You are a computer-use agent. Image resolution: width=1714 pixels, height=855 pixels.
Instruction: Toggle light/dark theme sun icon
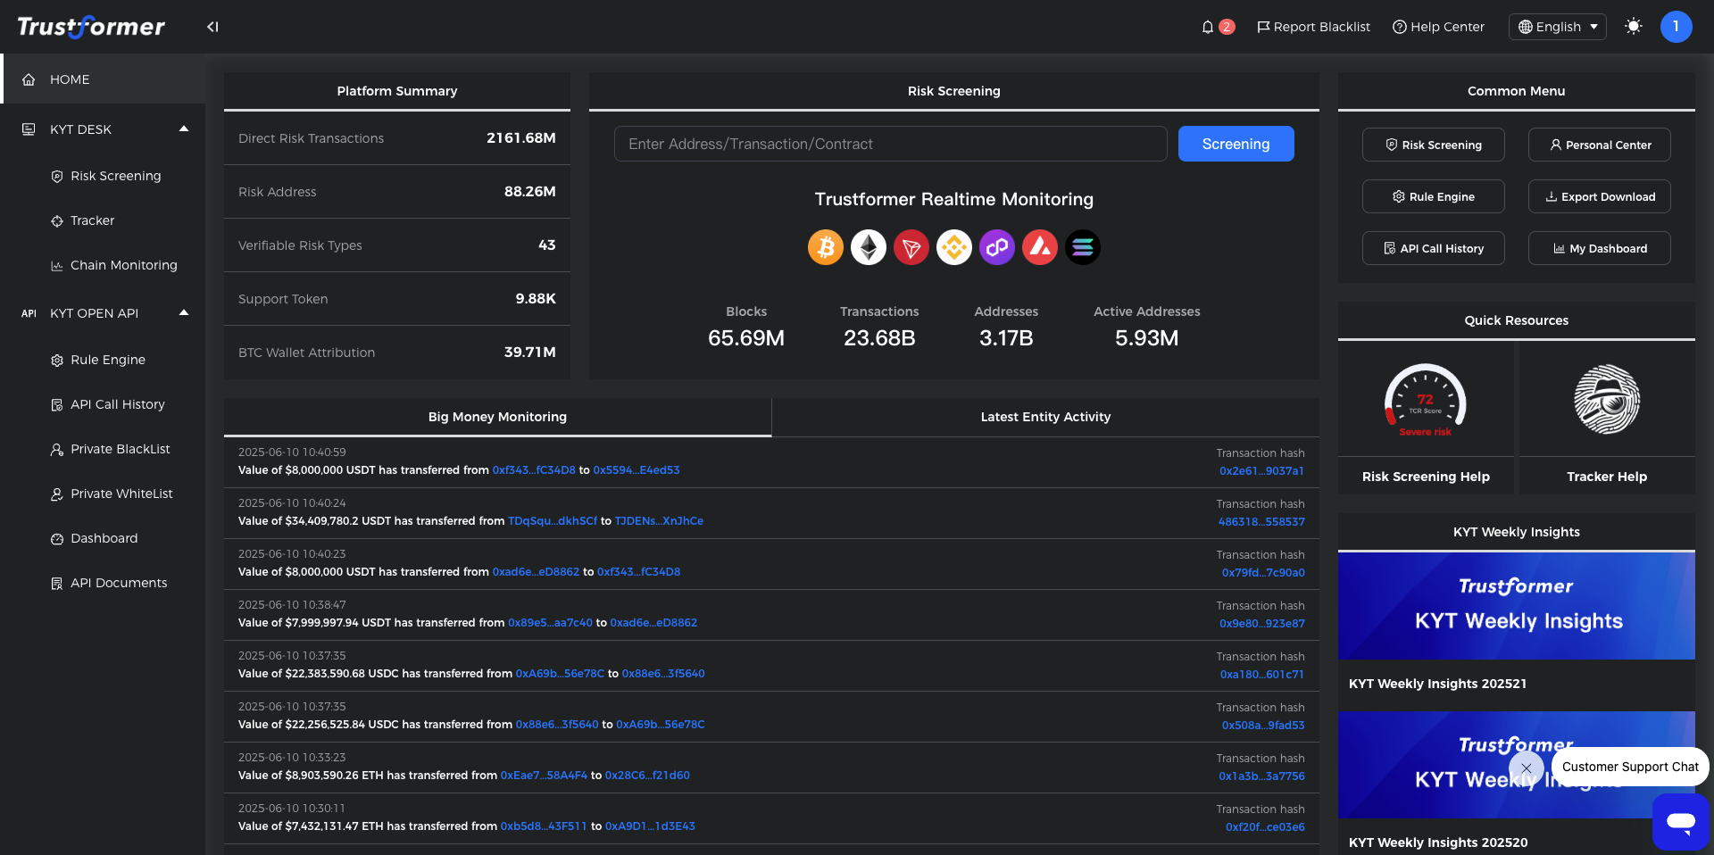coord(1634,27)
